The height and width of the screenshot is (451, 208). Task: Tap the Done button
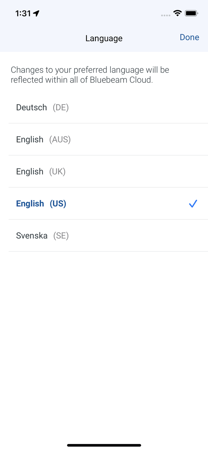[189, 37]
